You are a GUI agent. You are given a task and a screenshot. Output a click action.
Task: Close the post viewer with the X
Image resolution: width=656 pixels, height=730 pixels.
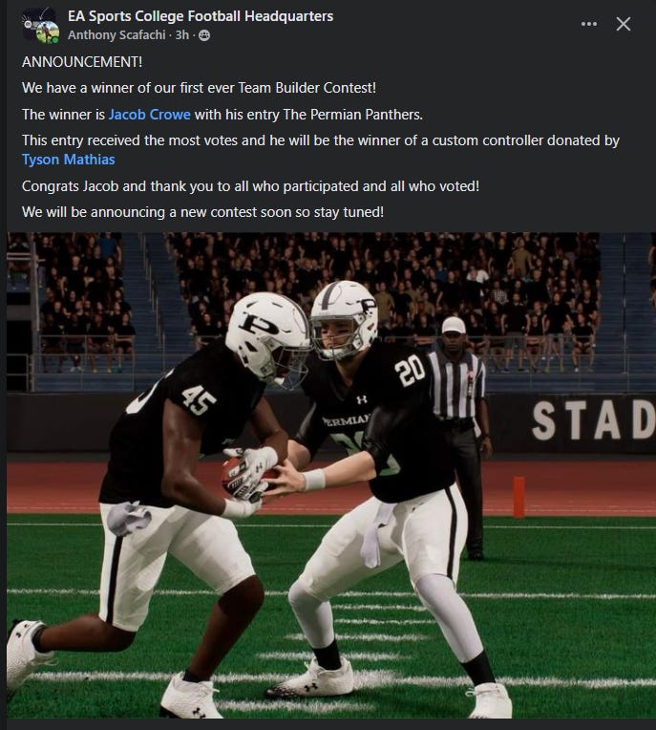tap(623, 24)
